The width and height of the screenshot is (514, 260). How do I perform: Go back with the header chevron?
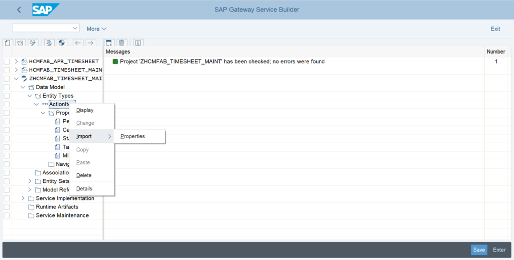(19, 10)
